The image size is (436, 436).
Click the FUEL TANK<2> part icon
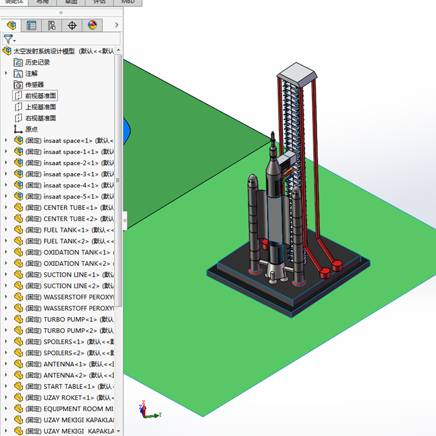[19, 241]
